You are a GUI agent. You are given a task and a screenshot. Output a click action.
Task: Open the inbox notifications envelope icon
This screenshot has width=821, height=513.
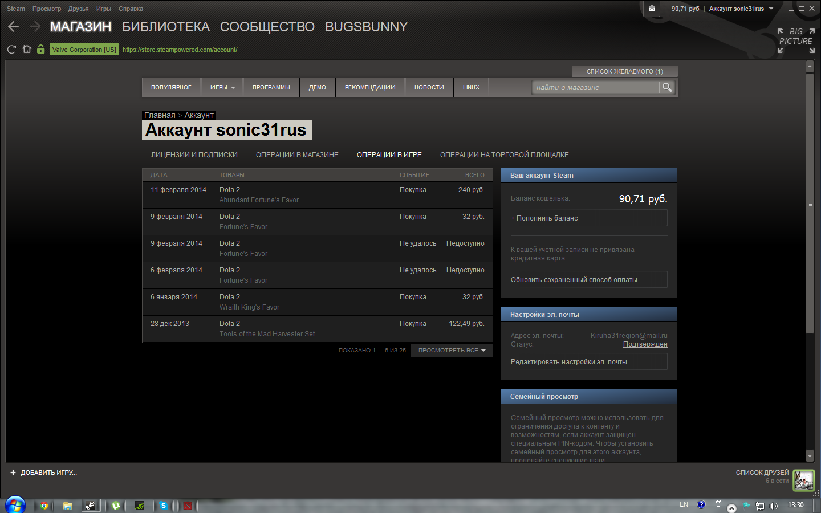coord(652,8)
